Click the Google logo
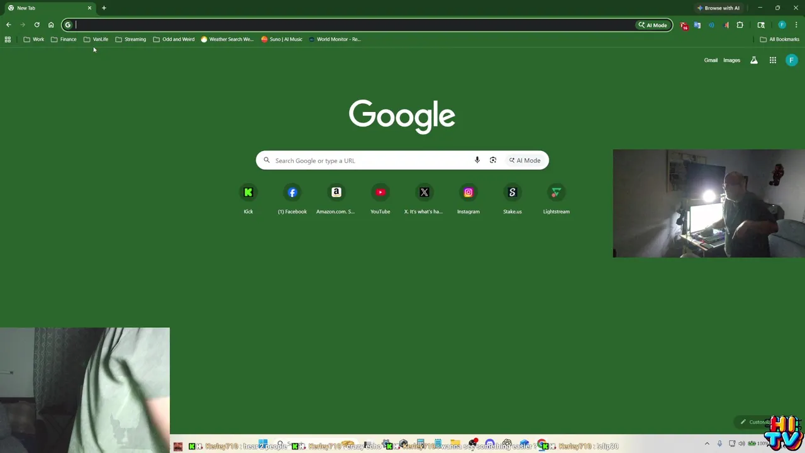805x453 pixels. coord(402,116)
